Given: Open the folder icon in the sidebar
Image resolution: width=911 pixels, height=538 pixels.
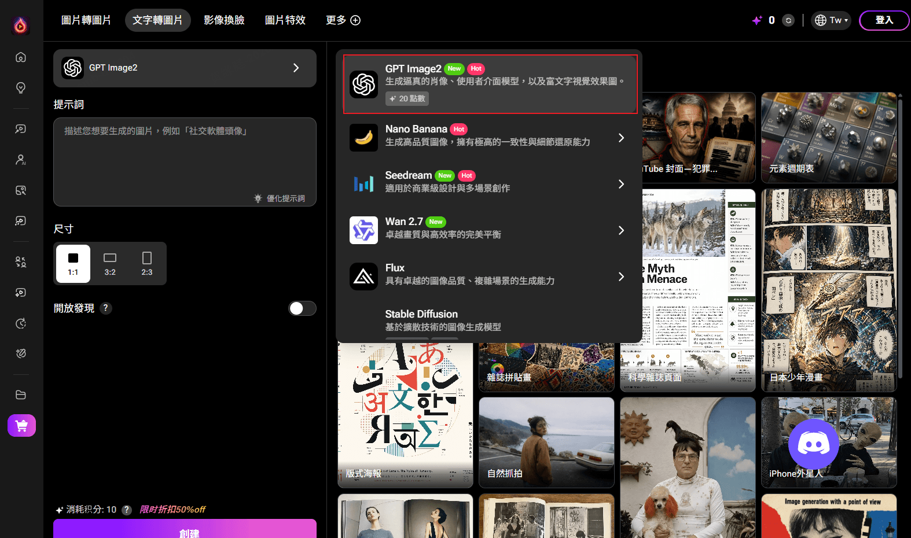Looking at the screenshot, I should 21,395.
